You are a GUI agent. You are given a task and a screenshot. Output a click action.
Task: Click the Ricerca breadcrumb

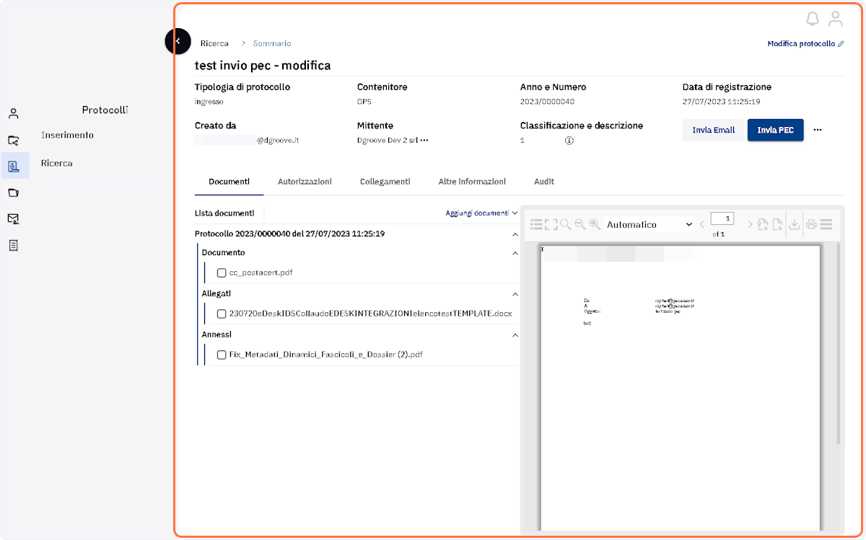[x=214, y=44]
